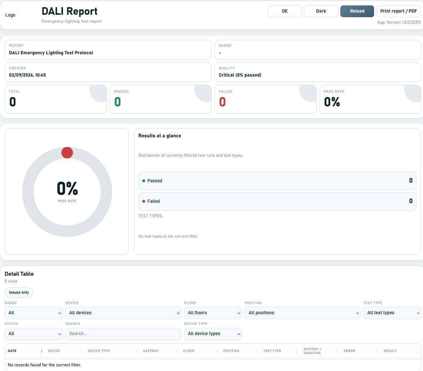Expand the All floors dropdown
This screenshot has width=423, height=371.
click(x=213, y=313)
